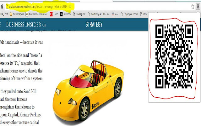Viewport: 201px width, 126px height.
Task: Open the Beebom bookmark
Action: (66, 14)
